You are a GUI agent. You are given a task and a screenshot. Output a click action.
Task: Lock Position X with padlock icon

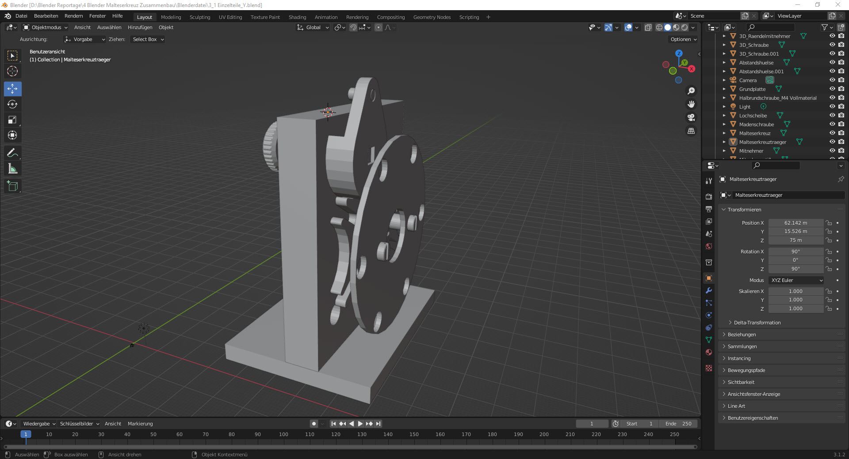pos(829,223)
